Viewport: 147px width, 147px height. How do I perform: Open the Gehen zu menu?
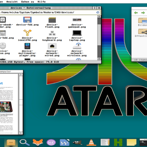28,2
